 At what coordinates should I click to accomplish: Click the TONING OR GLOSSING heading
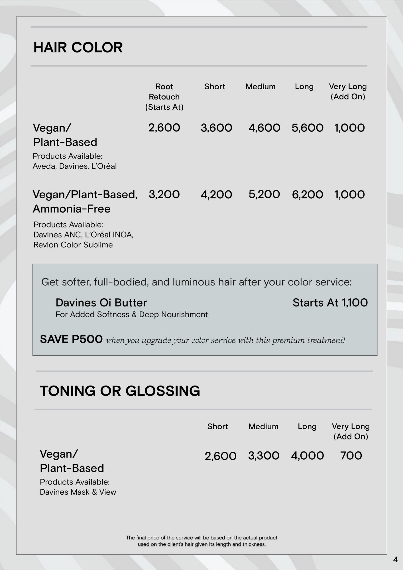pyautogui.click(x=120, y=391)
